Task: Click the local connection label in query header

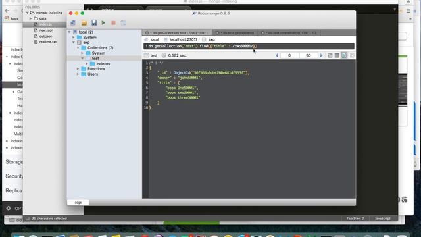Action: point(155,39)
